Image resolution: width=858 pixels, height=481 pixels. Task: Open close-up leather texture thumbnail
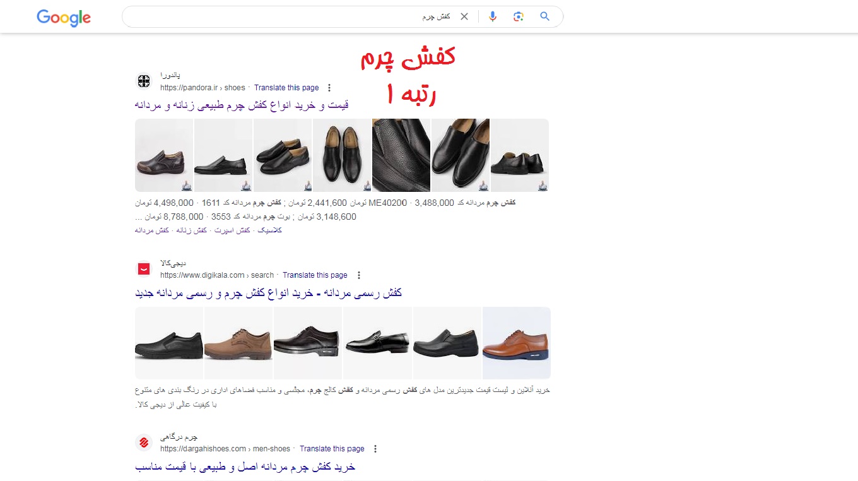[x=401, y=155]
